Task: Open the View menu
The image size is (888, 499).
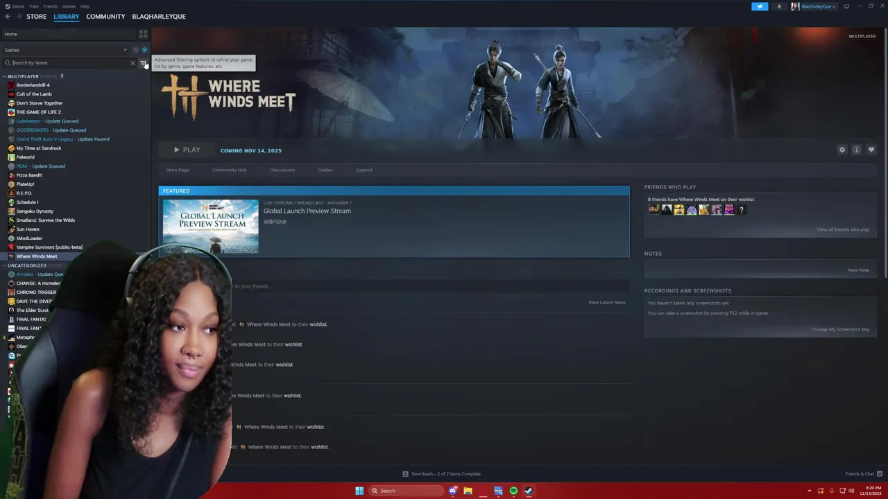Action: click(x=34, y=6)
